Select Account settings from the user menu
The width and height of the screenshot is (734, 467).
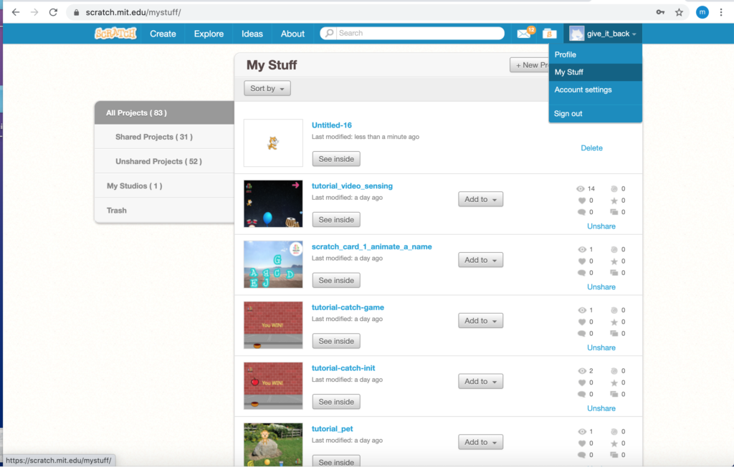tap(583, 90)
